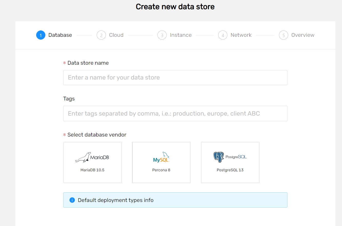Click the step 2 circle icon

101,35
